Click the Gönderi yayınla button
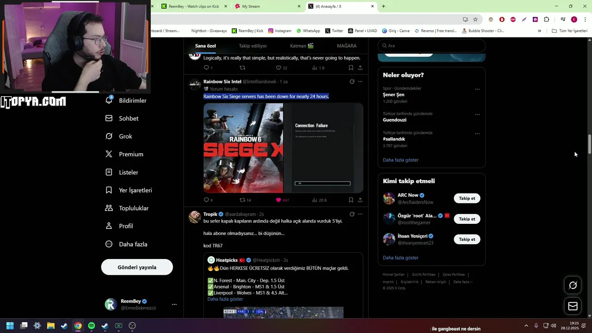 point(137,267)
